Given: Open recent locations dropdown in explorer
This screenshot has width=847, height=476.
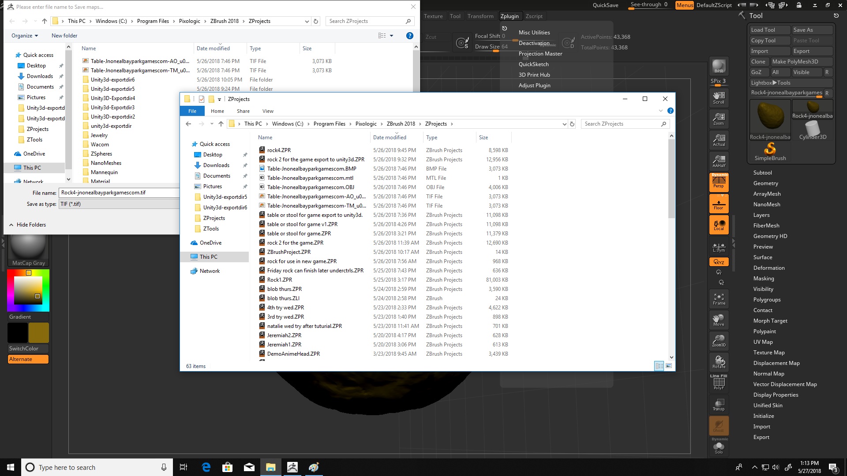Looking at the screenshot, I should (212, 124).
